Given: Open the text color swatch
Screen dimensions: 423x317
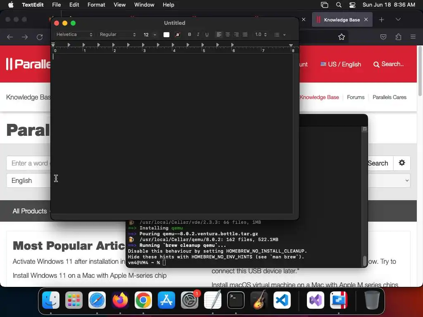Looking at the screenshot, I should tap(166, 35).
